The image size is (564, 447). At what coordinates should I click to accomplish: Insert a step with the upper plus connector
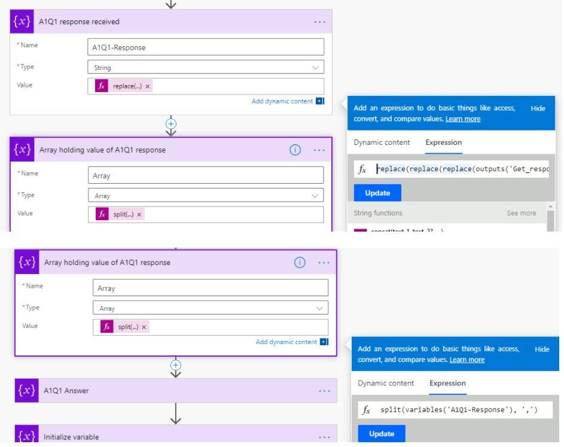(x=171, y=124)
